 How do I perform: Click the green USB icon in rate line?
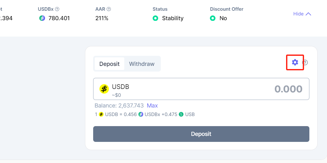(181, 114)
